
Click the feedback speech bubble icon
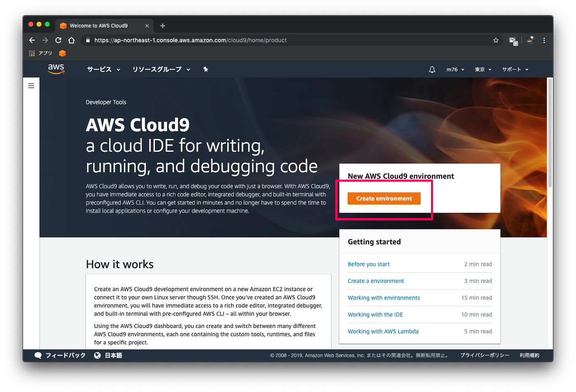pos(38,356)
